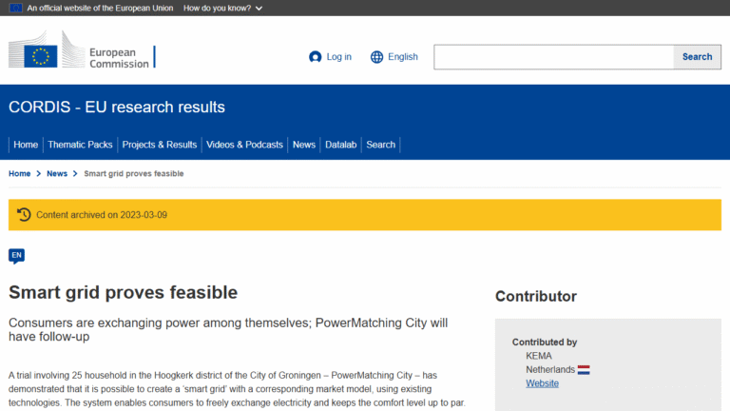The image size is (730, 411).
Task: Open Search item in the navigation bar
Action: point(380,145)
